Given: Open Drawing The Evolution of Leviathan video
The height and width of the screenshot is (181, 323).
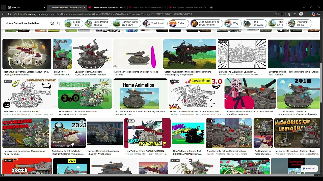Looking at the screenshot, I should click(242, 54).
